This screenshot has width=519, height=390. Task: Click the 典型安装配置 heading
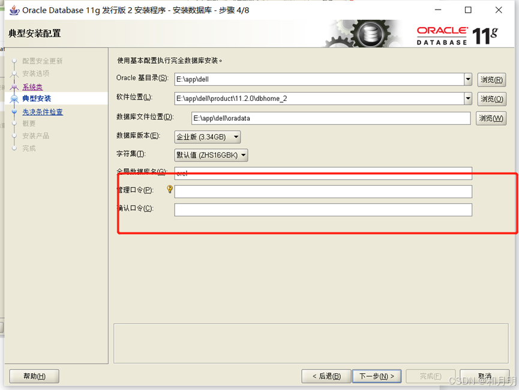pyautogui.click(x=35, y=34)
